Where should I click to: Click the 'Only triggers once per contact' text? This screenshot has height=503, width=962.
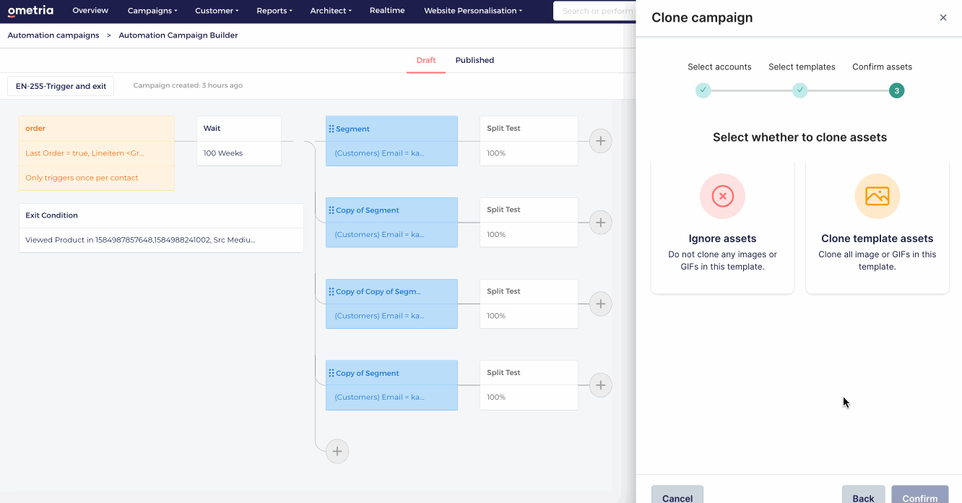(x=82, y=178)
